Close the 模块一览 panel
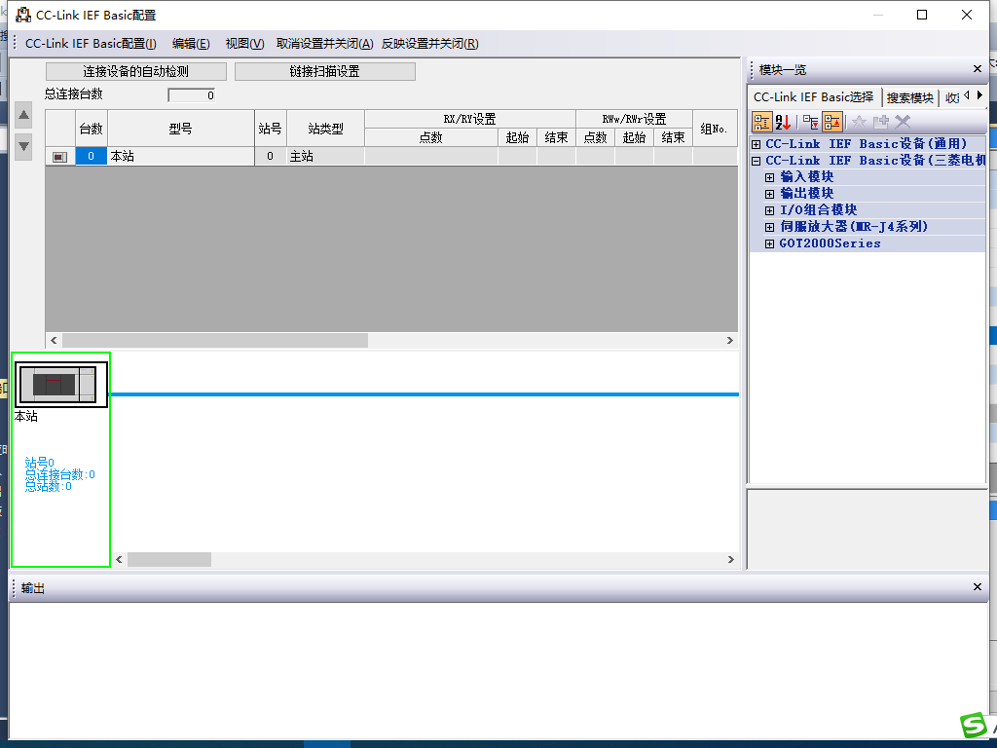Image resolution: width=997 pixels, height=748 pixels. point(978,69)
